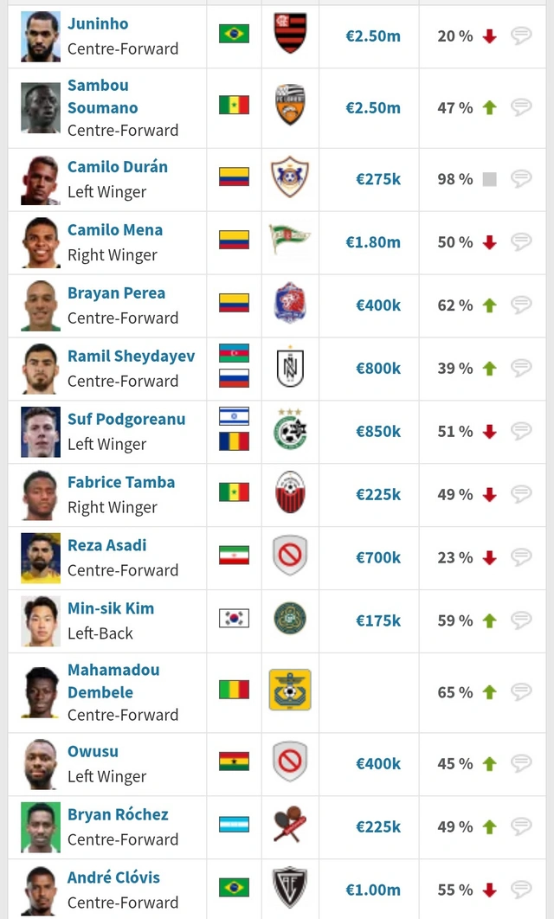Click the grey unchanged square at 98 %
The width and height of the screenshot is (554, 919).
[490, 179]
